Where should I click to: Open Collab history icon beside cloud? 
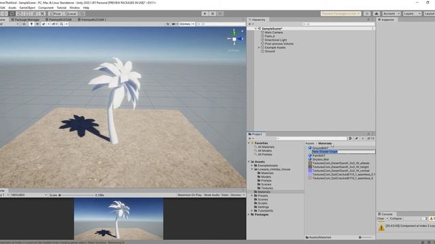pos(367,14)
